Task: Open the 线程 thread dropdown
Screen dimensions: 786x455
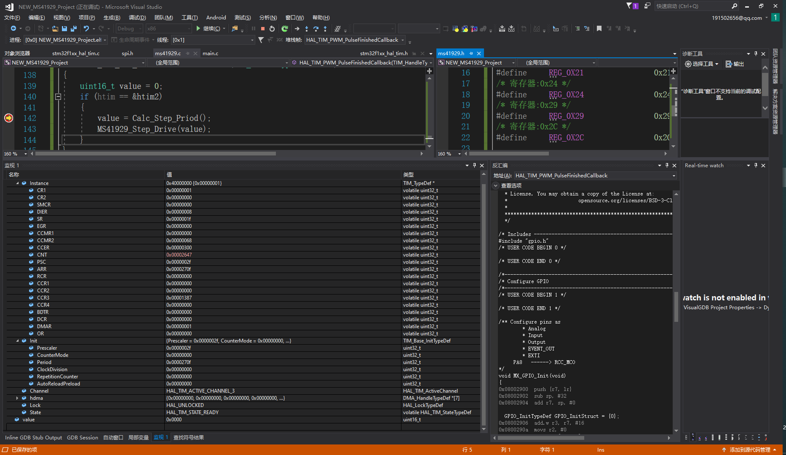Action: point(251,40)
